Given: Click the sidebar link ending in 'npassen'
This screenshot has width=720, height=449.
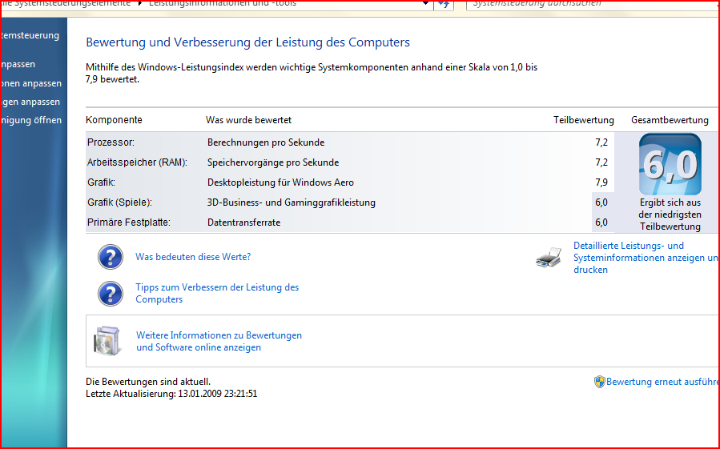Looking at the screenshot, I should pos(18,64).
